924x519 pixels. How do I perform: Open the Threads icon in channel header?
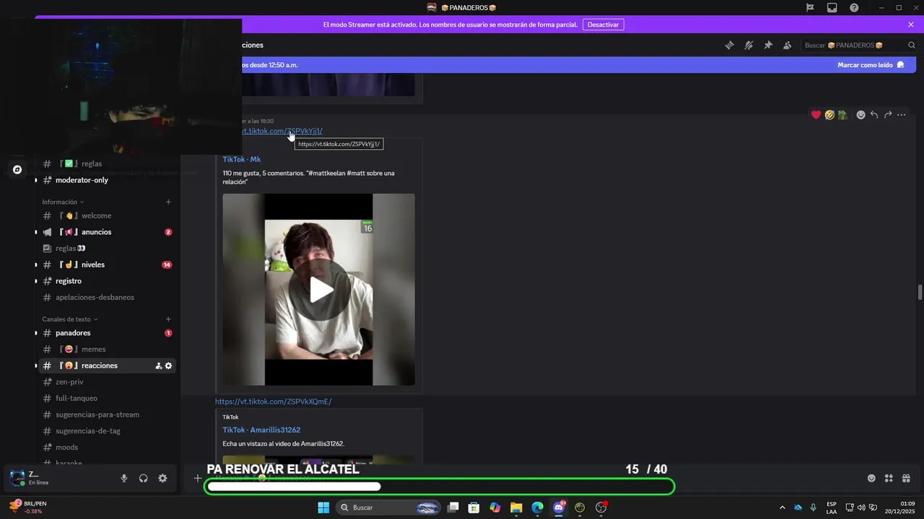[729, 45]
